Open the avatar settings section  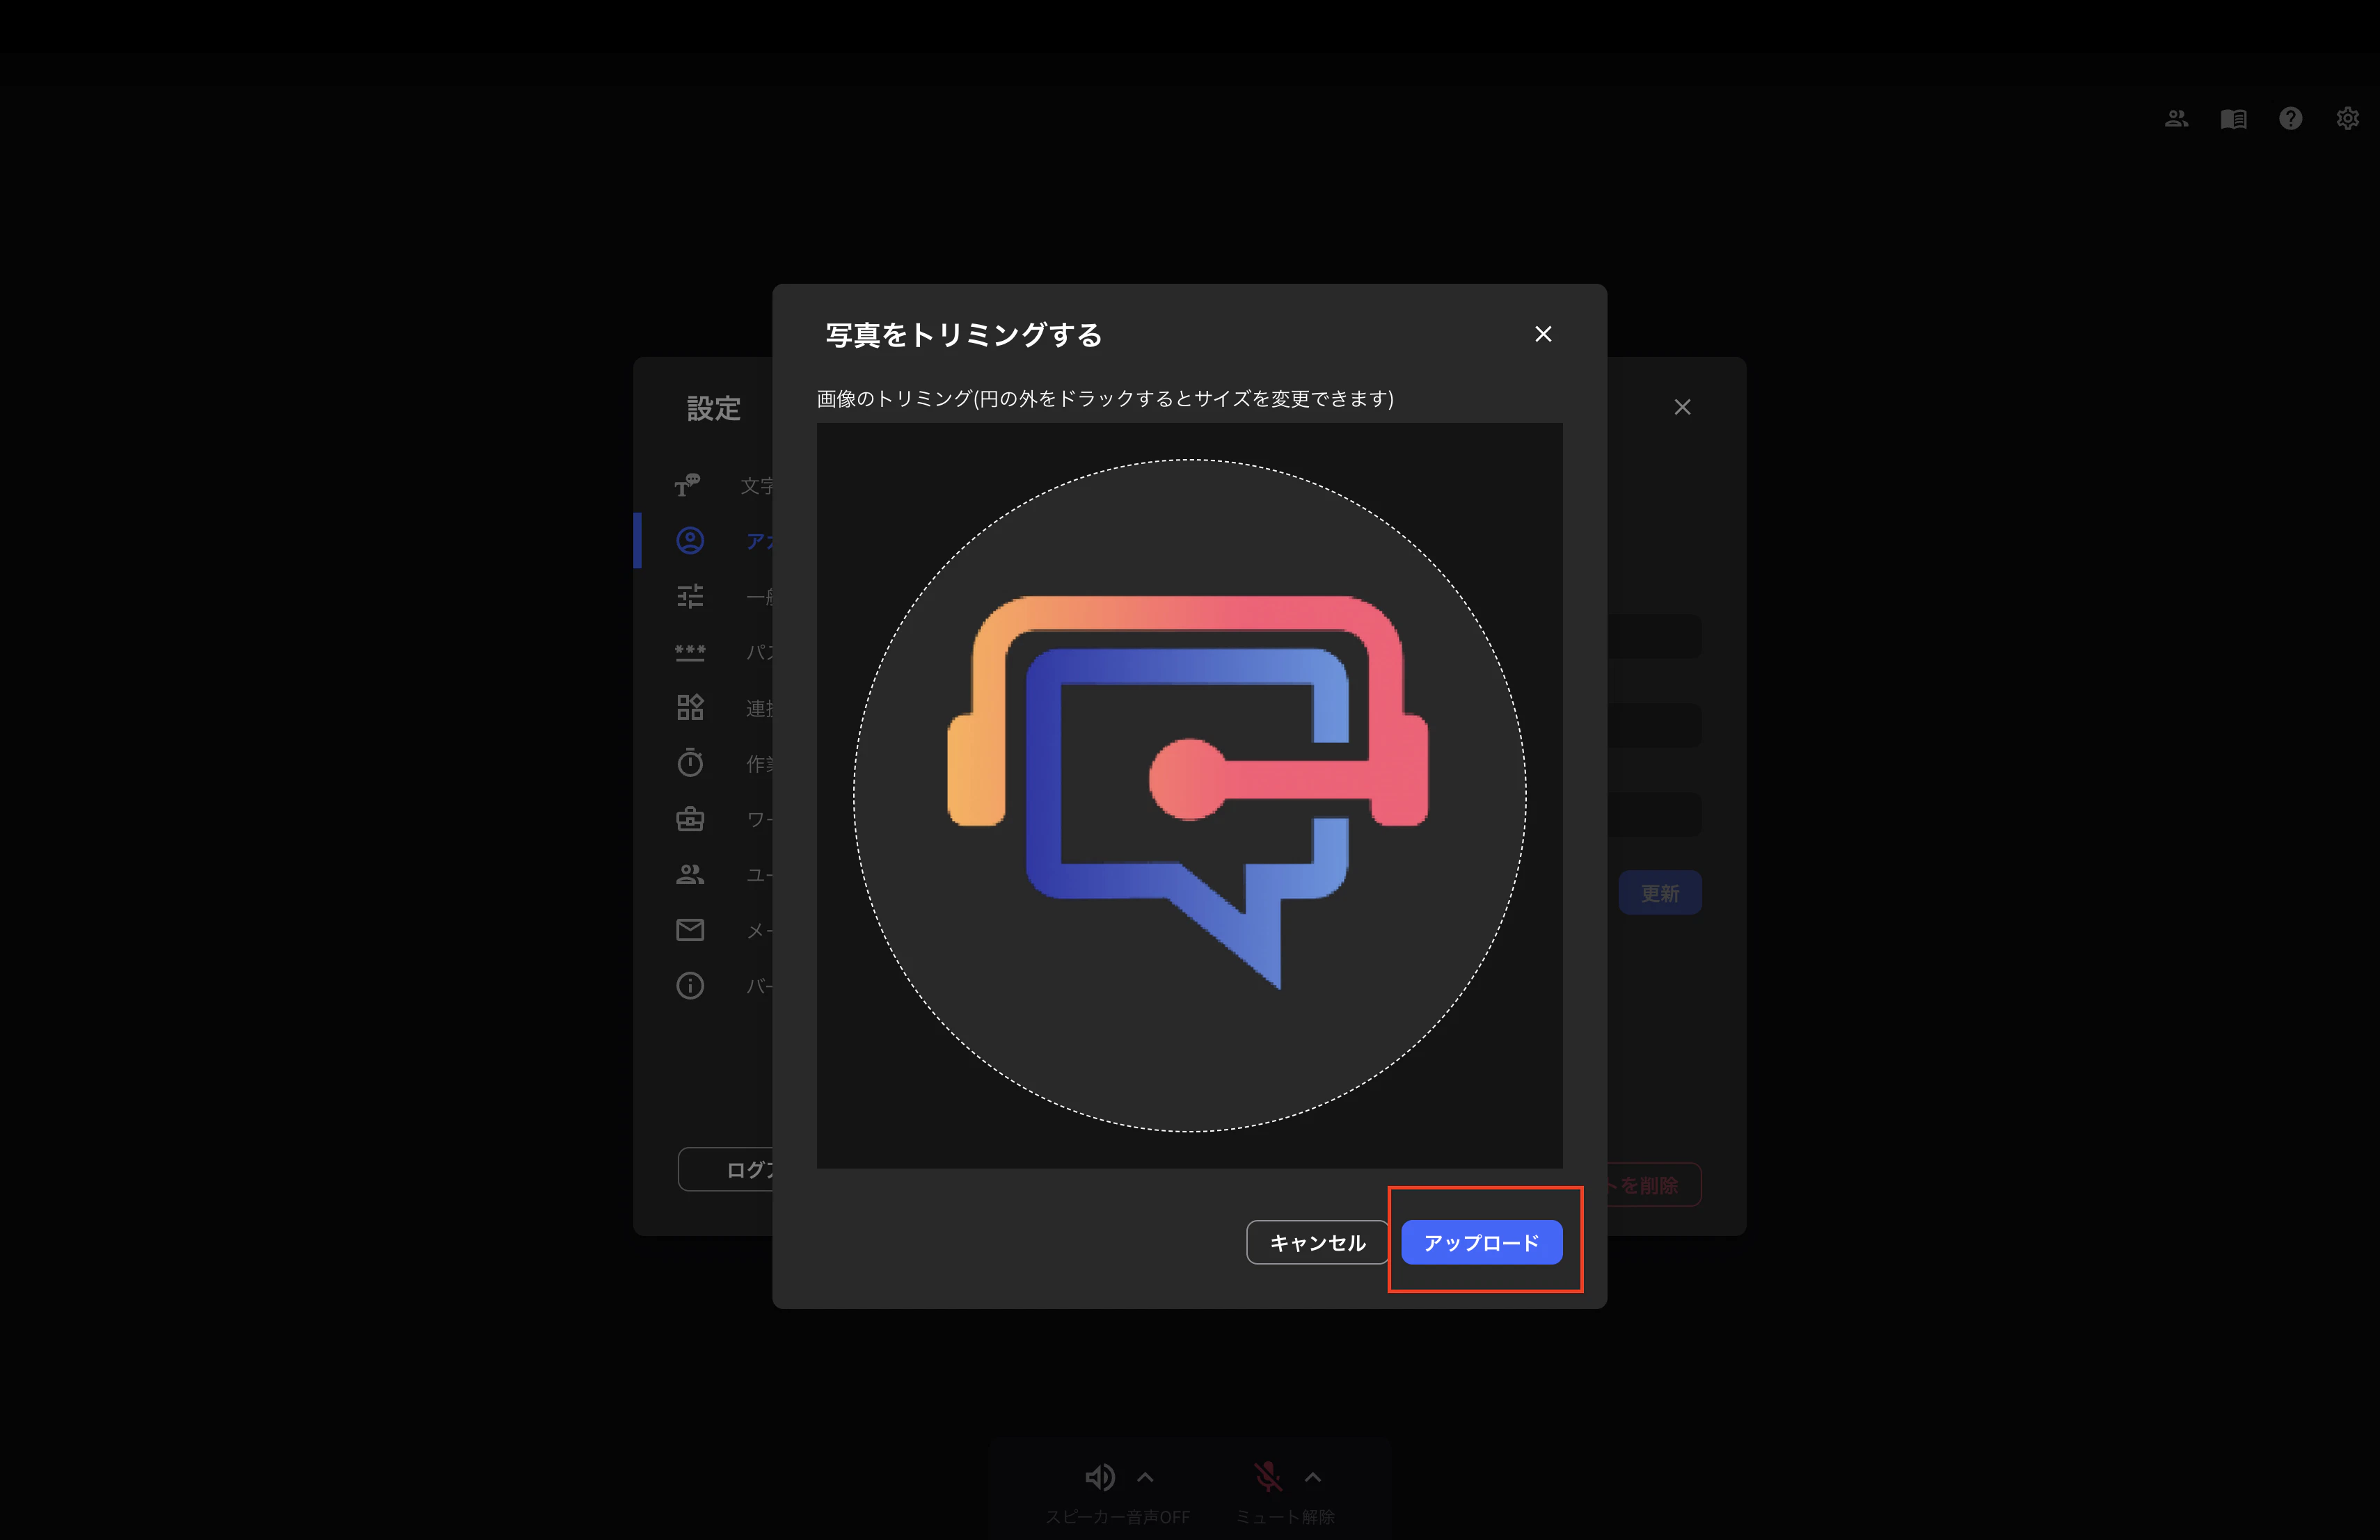[690, 540]
